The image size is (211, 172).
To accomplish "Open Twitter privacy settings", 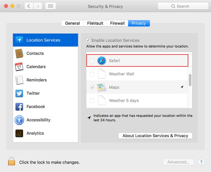I will coord(33,93).
